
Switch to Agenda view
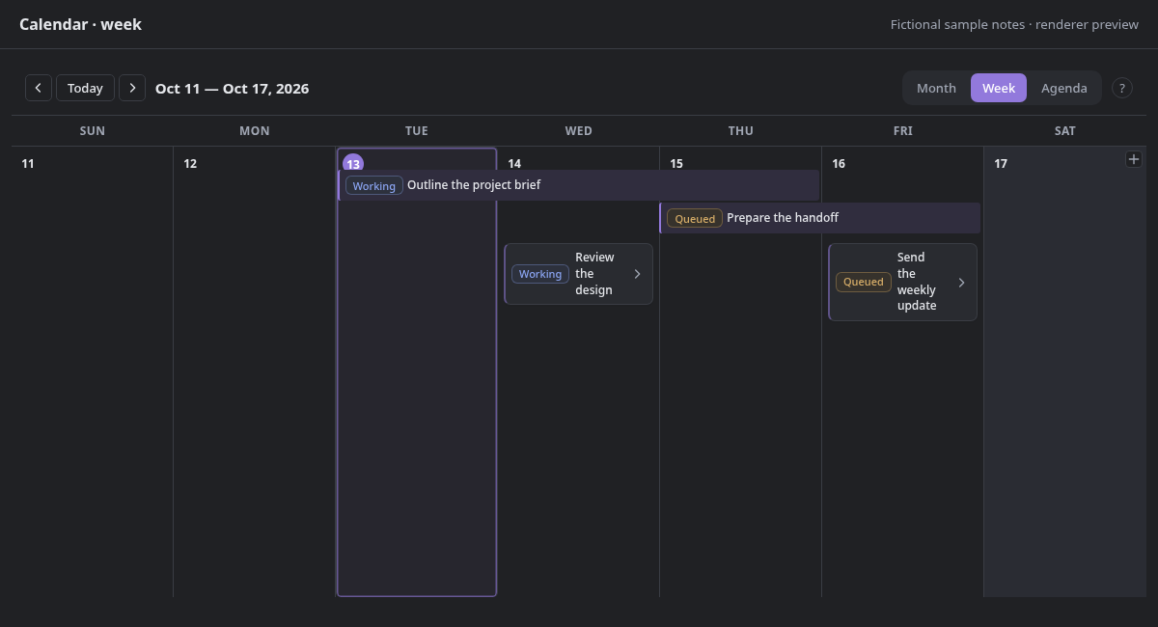click(x=1064, y=88)
